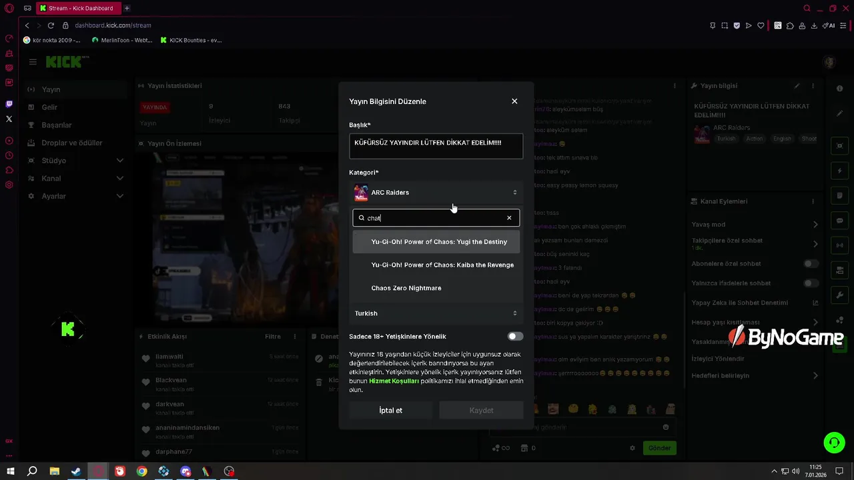This screenshot has width=854, height=480.
Task: Open Twitch in Opera sidebar
Action: 9,104
